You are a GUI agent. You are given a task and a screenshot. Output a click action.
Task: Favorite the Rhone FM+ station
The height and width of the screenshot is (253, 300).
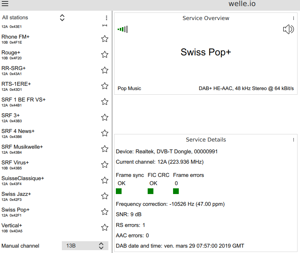[x=105, y=39]
